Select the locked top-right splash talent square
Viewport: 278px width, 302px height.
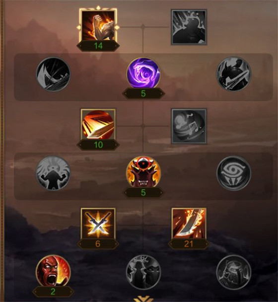point(189,27)
